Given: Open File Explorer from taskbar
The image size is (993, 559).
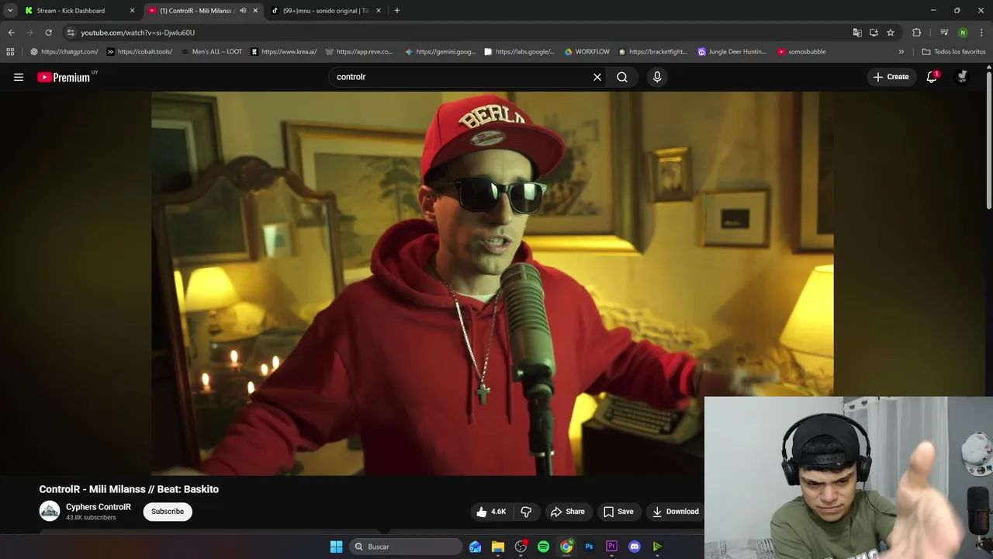Looking at the screenshot, I should click(x=498, y=547).
